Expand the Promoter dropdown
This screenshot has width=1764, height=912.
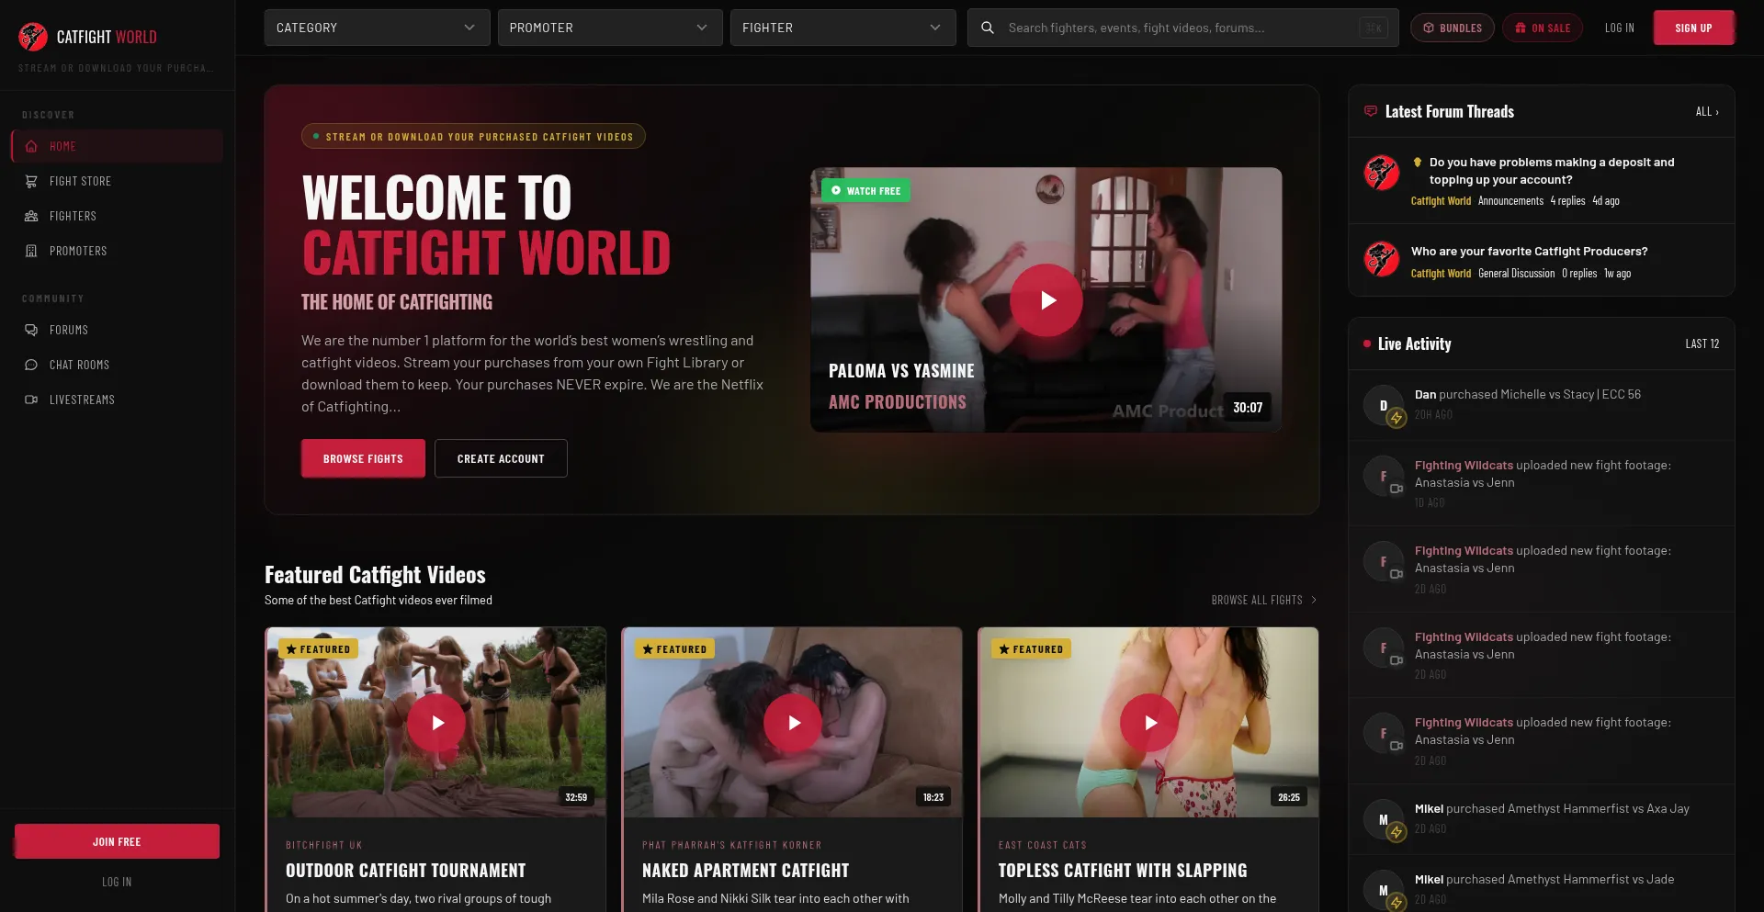pyautogui.click(x=610, y=28)
